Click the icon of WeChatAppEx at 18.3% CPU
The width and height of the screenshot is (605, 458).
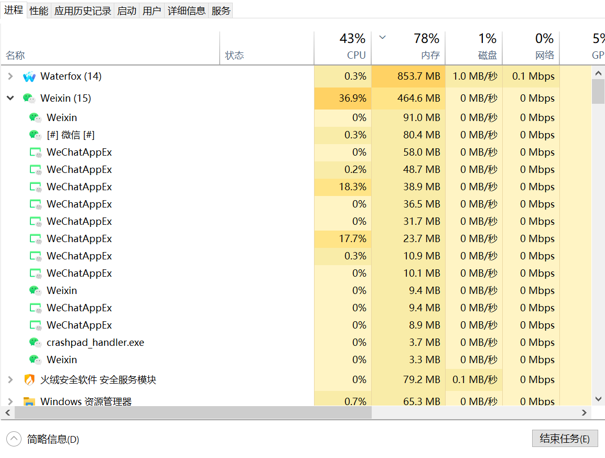tap(36, 187)
